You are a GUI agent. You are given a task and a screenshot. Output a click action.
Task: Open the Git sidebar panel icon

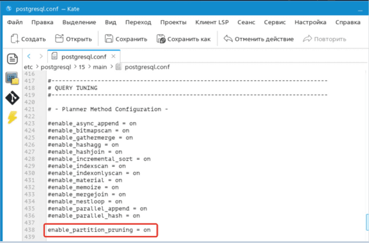click(12, 97)
